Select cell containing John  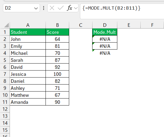[x=28, y=39]
